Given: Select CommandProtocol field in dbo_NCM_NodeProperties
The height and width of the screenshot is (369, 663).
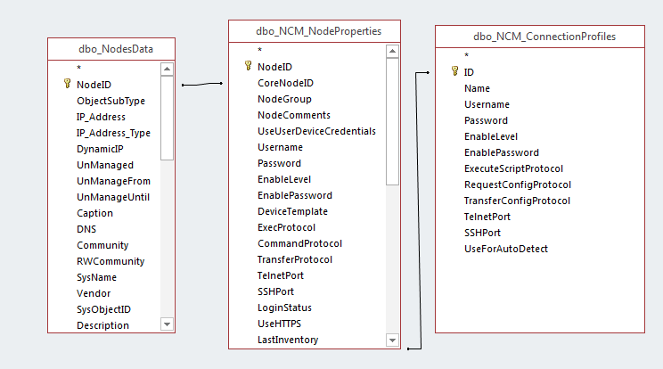Looking at the screenshot, I should tap(299, 244).
